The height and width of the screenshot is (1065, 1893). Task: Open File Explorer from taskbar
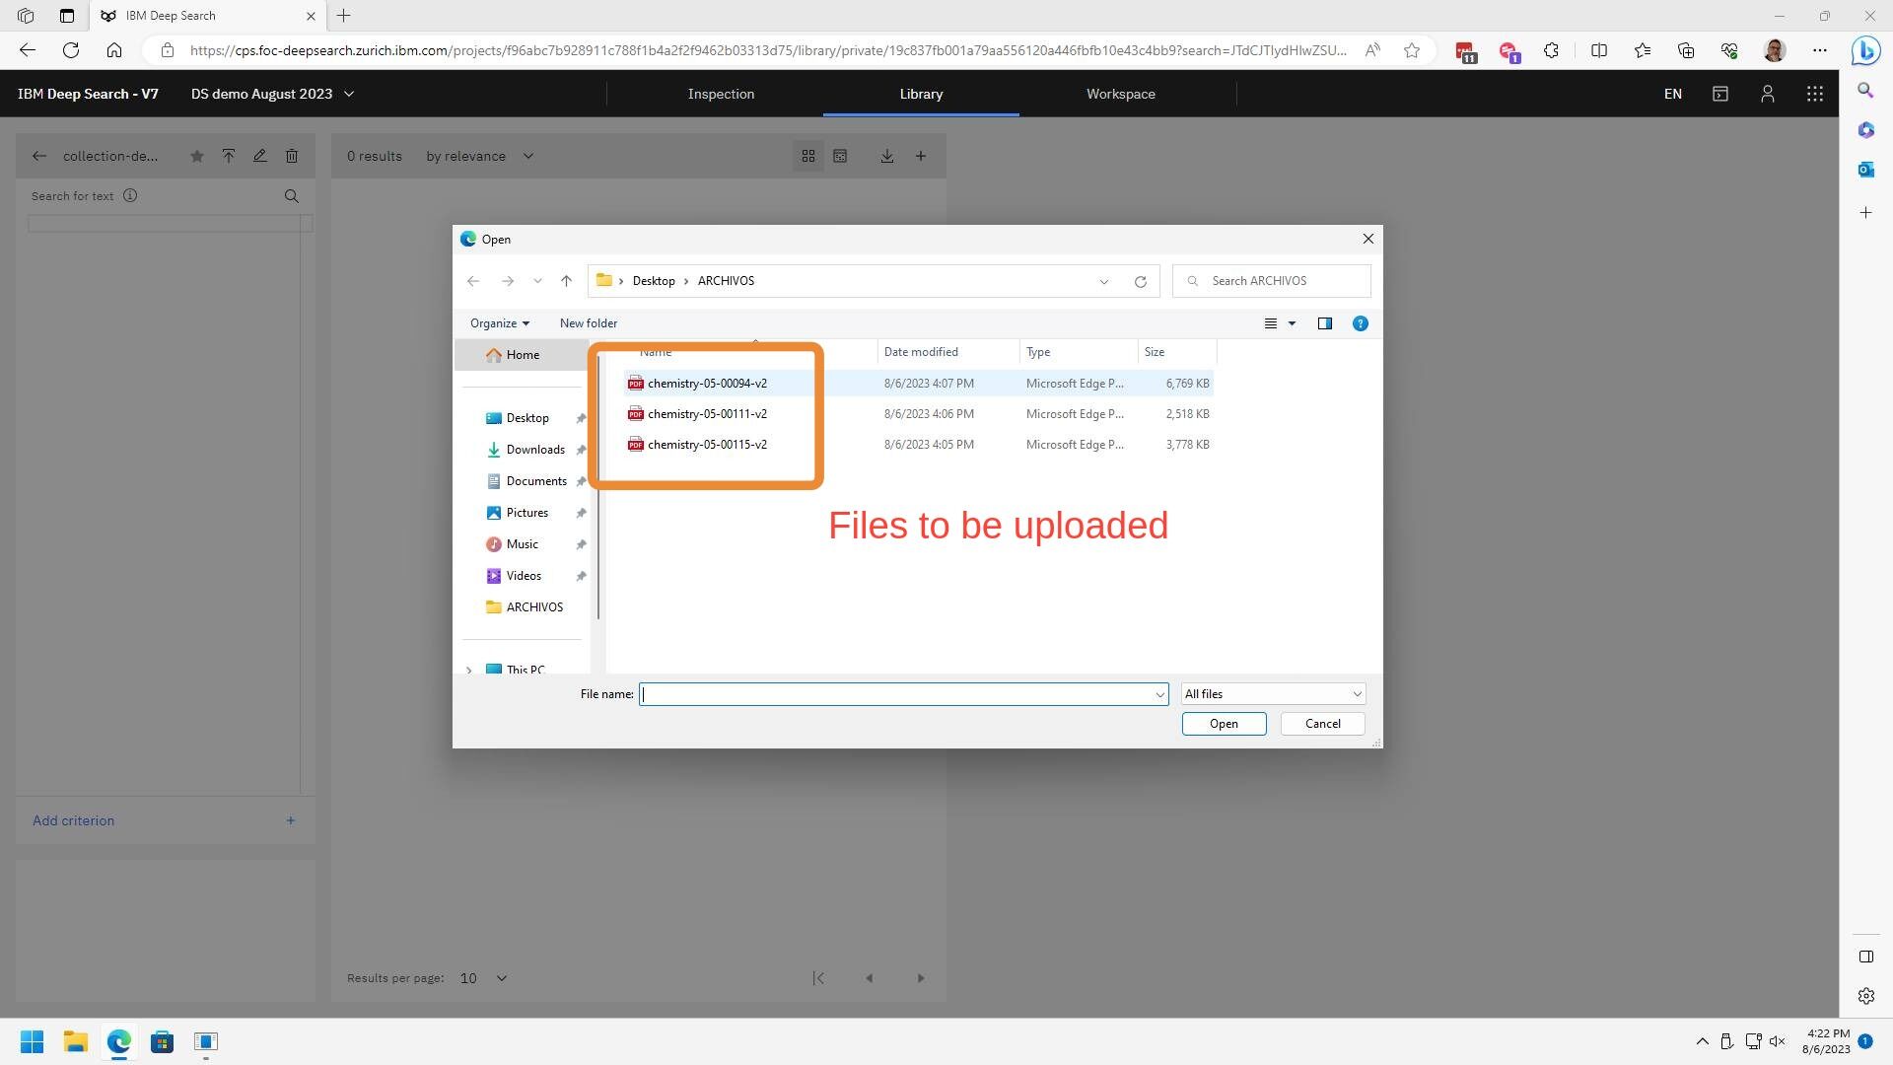[x=76, y=1041]
